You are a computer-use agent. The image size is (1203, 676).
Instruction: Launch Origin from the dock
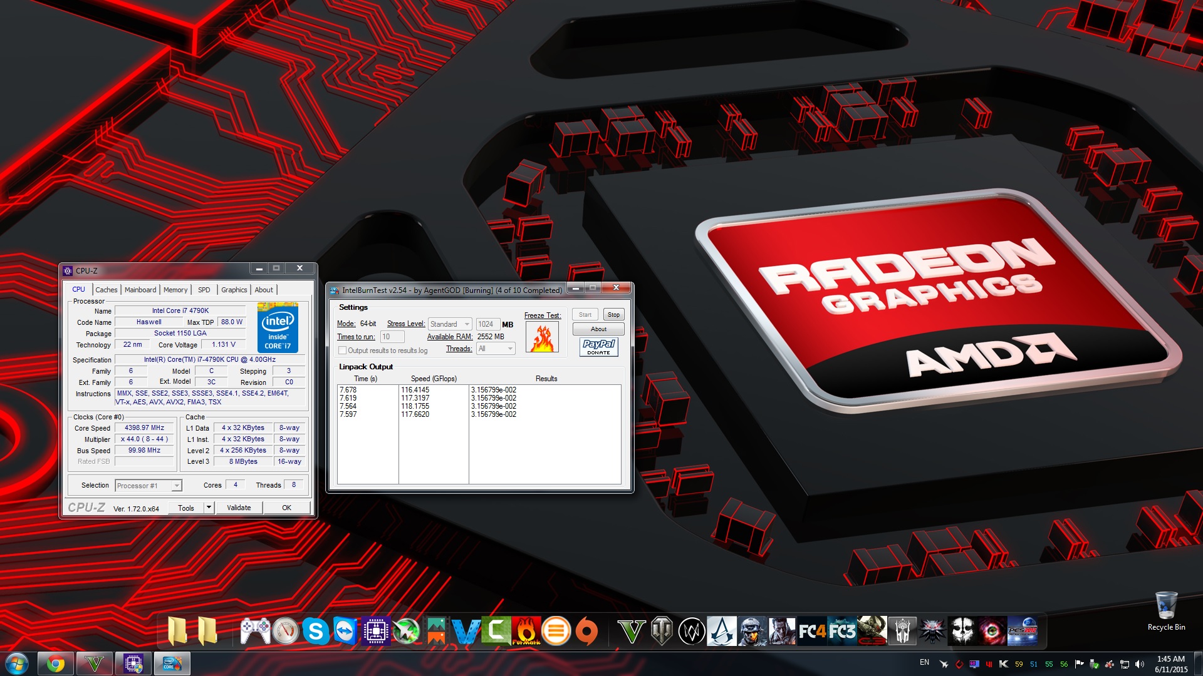[x=586, y=631]
